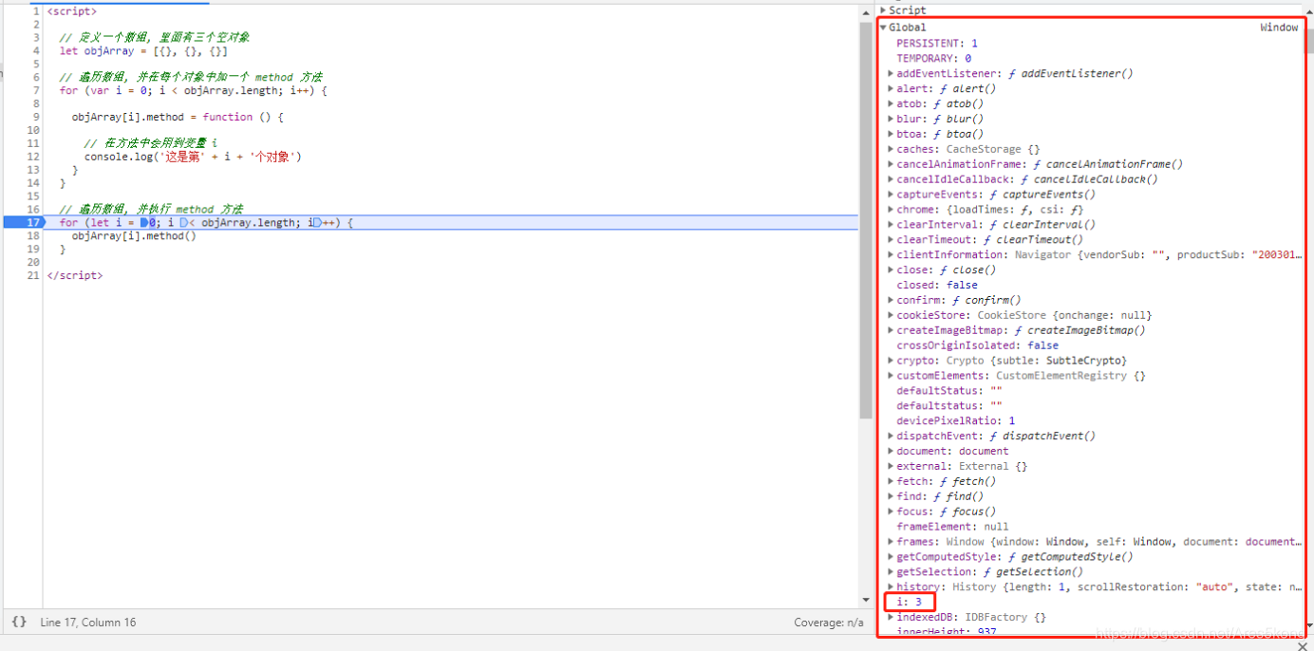Click the code editor vertical scrollbar
The width and height of the screenshot is (1314, 651).
865,218
